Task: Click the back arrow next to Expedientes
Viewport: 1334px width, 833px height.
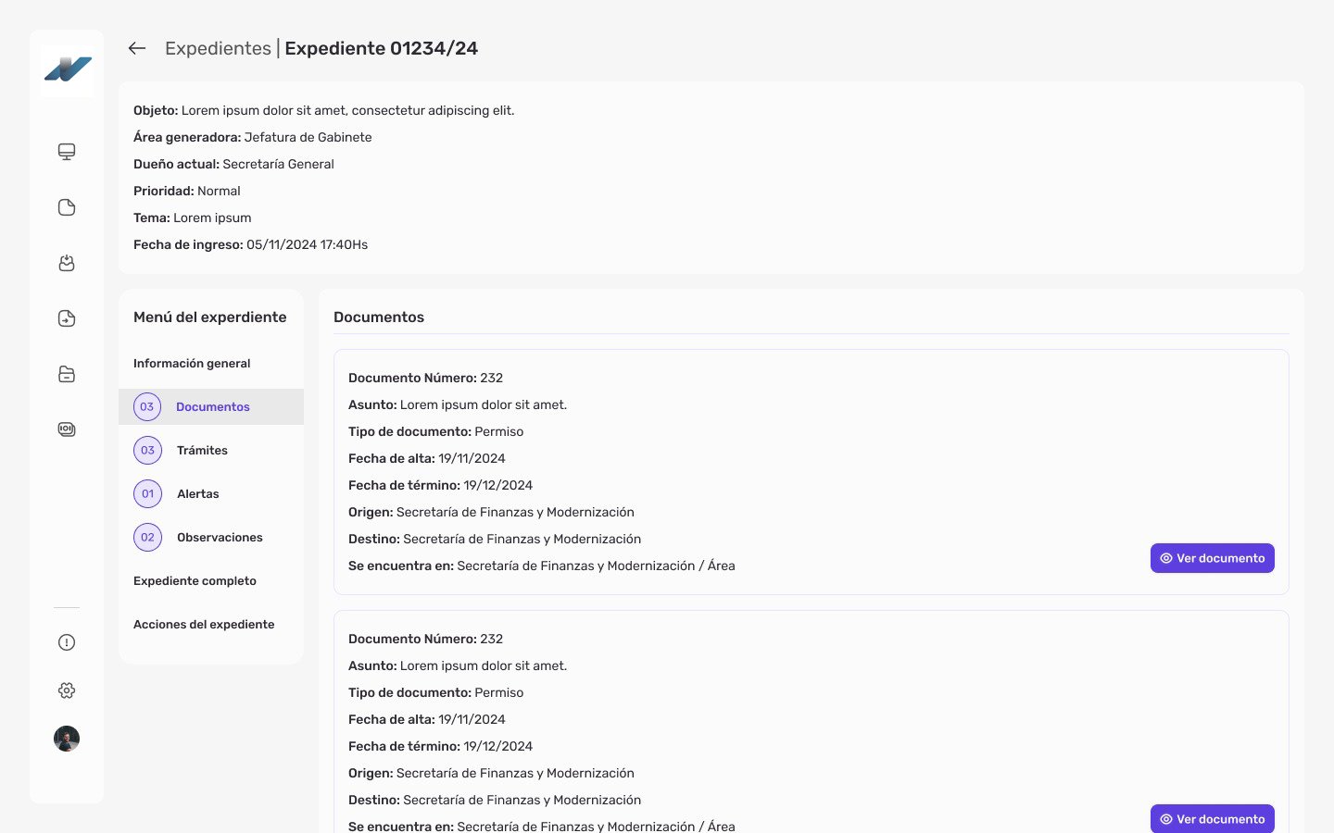Action: pyautogui.click(x=137, y=48)
